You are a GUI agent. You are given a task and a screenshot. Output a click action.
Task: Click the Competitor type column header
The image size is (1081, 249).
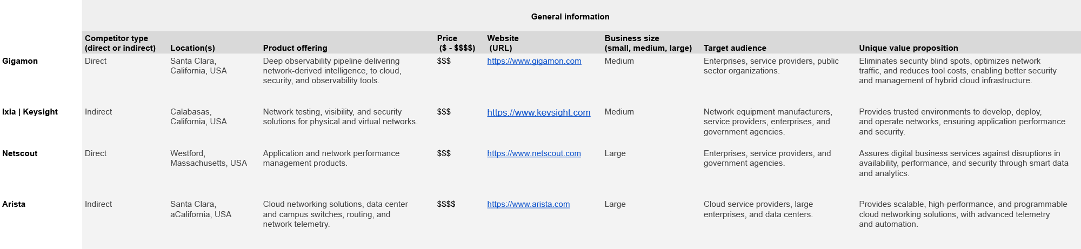[x=120, y=43]
